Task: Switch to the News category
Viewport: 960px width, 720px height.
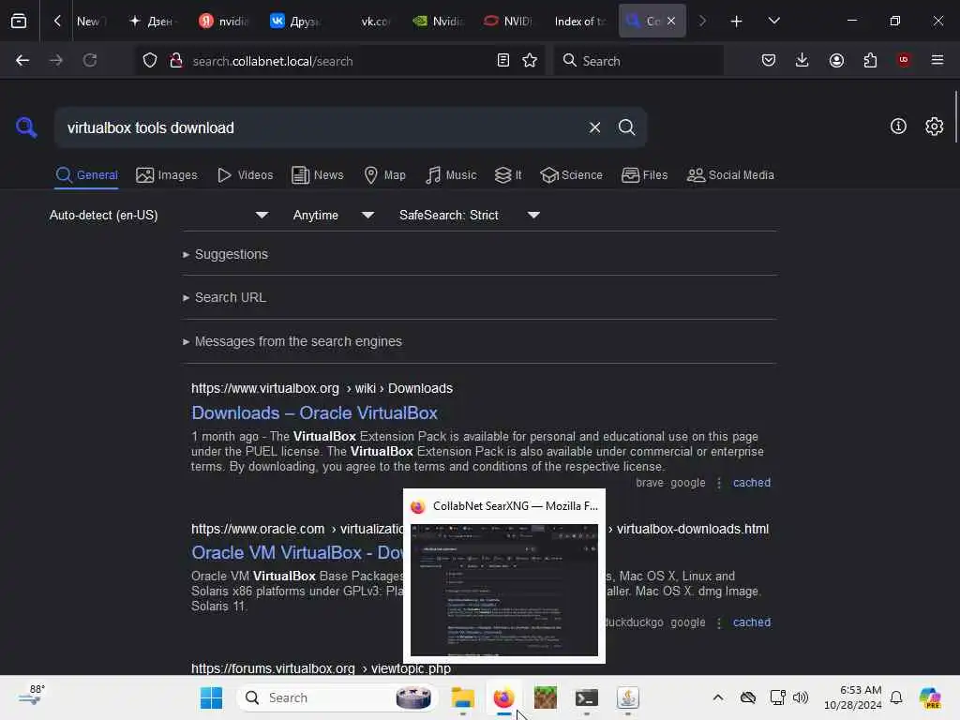Action: coord(317,175)
